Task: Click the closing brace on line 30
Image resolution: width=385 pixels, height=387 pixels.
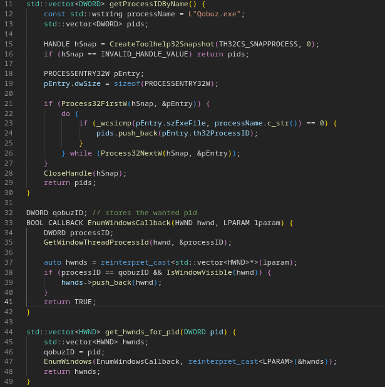Action: pos(28,193)
